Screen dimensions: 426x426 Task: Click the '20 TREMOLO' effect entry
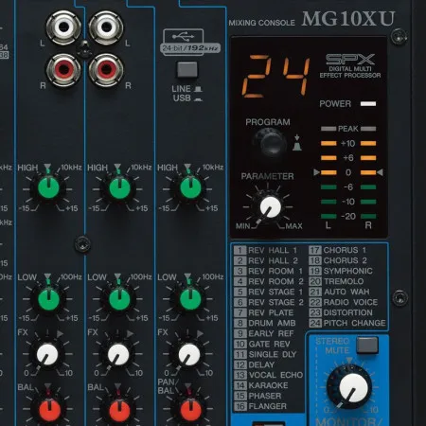point(336,281)
